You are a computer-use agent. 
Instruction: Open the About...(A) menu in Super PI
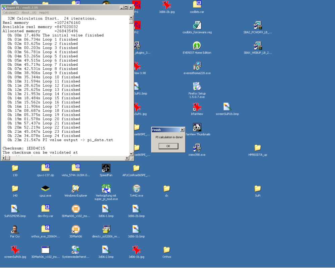pyautogui.click(x=29, y=13)
